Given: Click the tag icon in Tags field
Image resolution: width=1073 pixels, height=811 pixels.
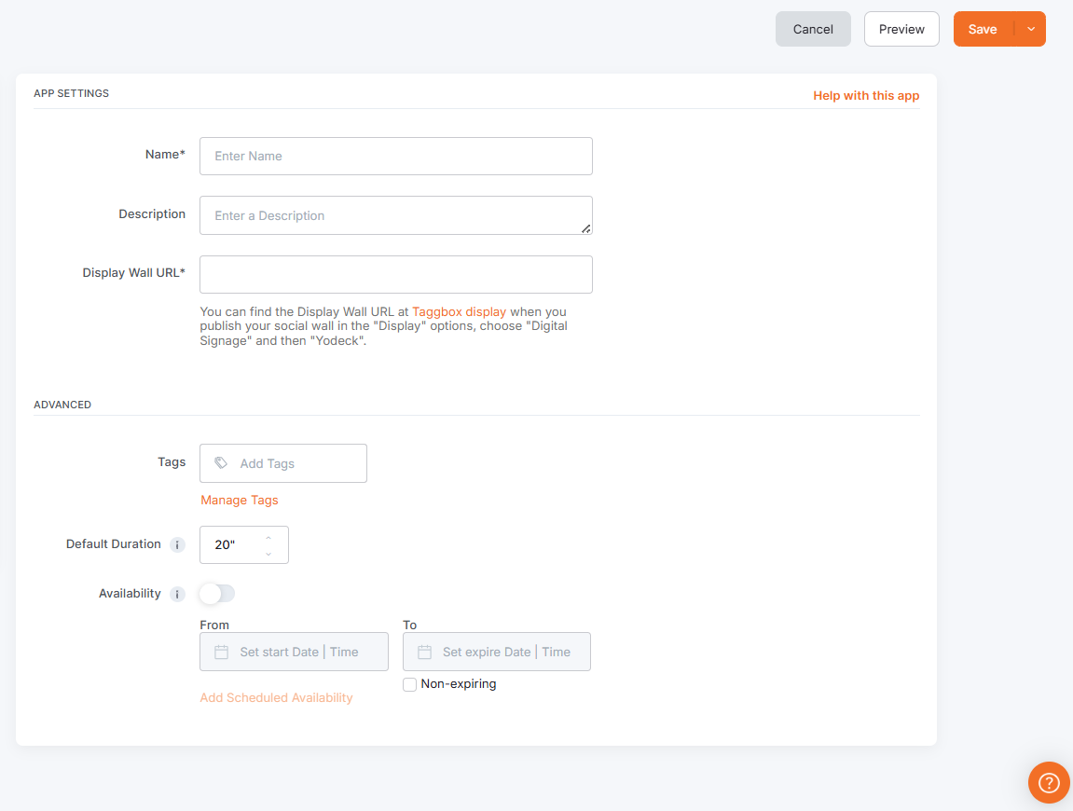Looking at the screenshot, I should coord(221,463).
